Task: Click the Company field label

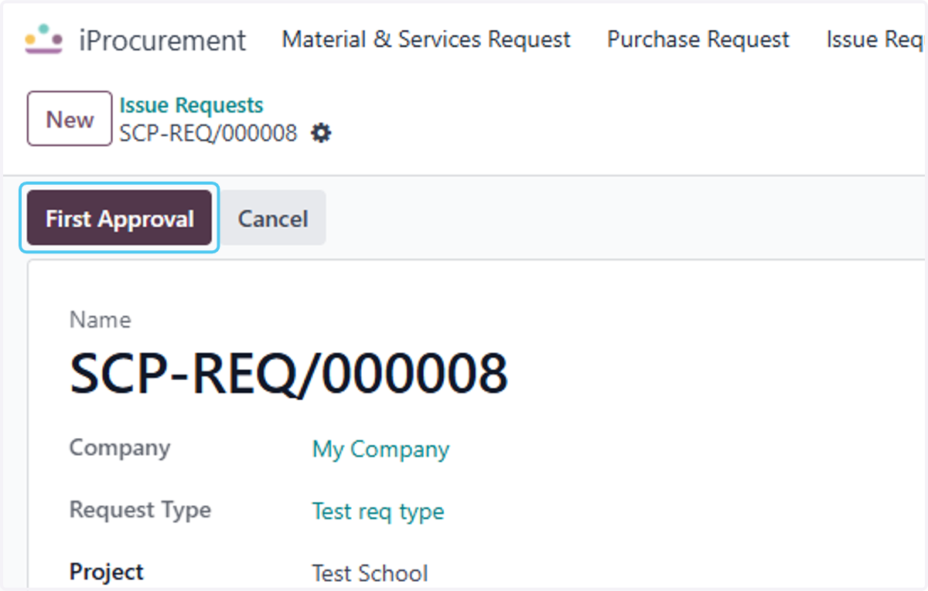Action: click(120, 448)
